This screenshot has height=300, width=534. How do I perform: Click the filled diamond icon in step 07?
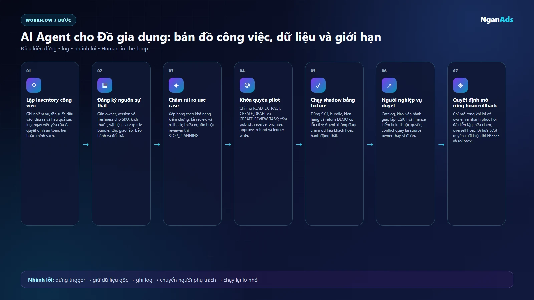(x=460, y=85)
